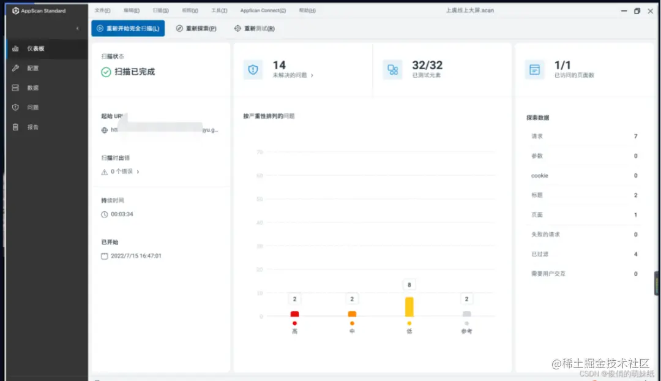Select the 标题 row in explore data
This screenshot has height=381, width=661.
584,195
